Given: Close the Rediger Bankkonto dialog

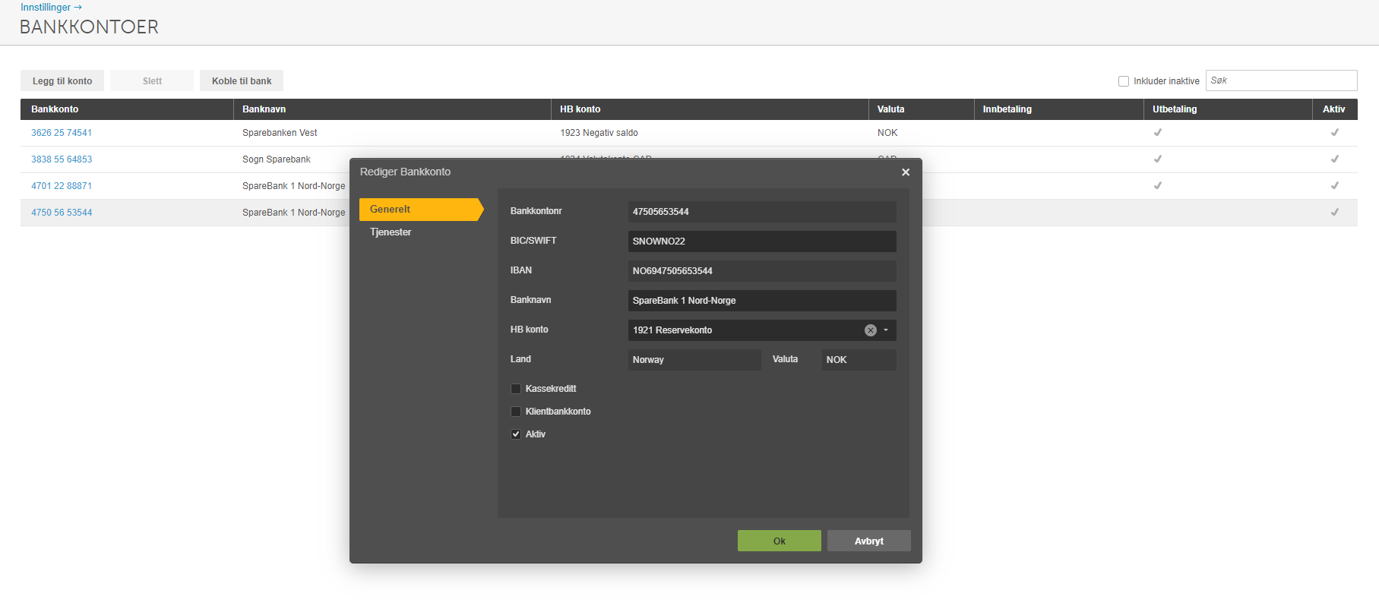Looking at the screenshot, I should pyautogui.click(x=906, y=172).
